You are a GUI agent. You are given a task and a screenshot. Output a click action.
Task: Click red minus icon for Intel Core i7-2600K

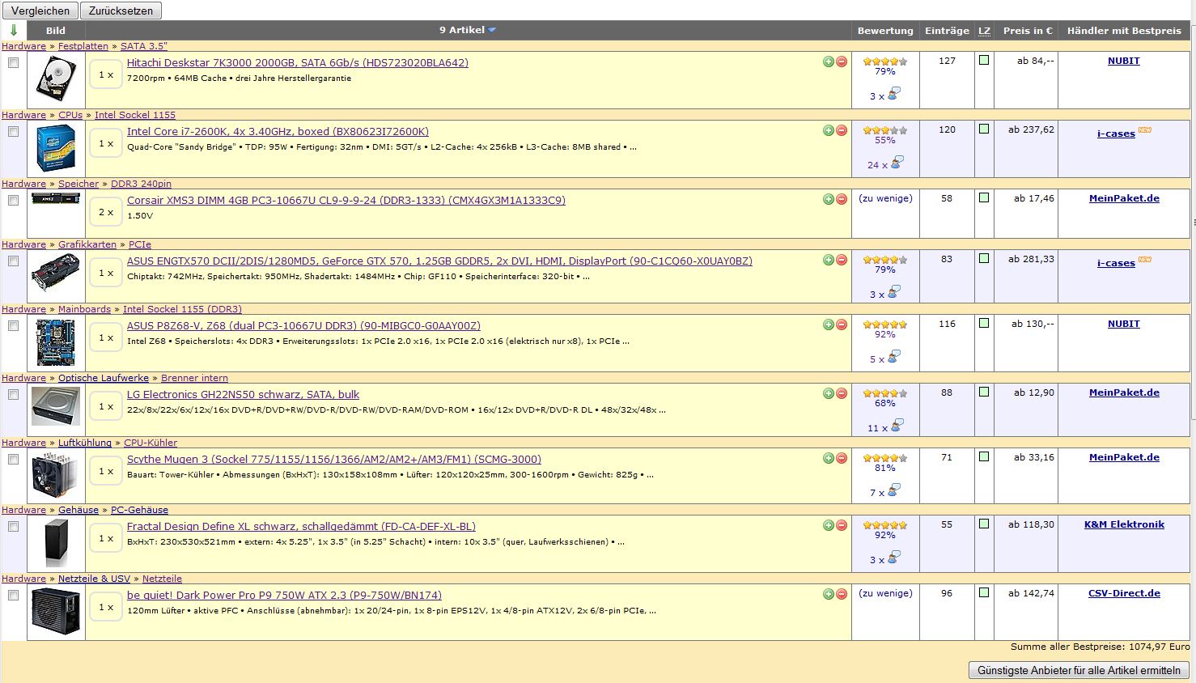tap(842, 130)
